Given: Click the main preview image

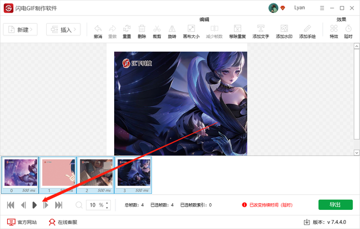Looking at the screenshot, I should tap(181, 103).
